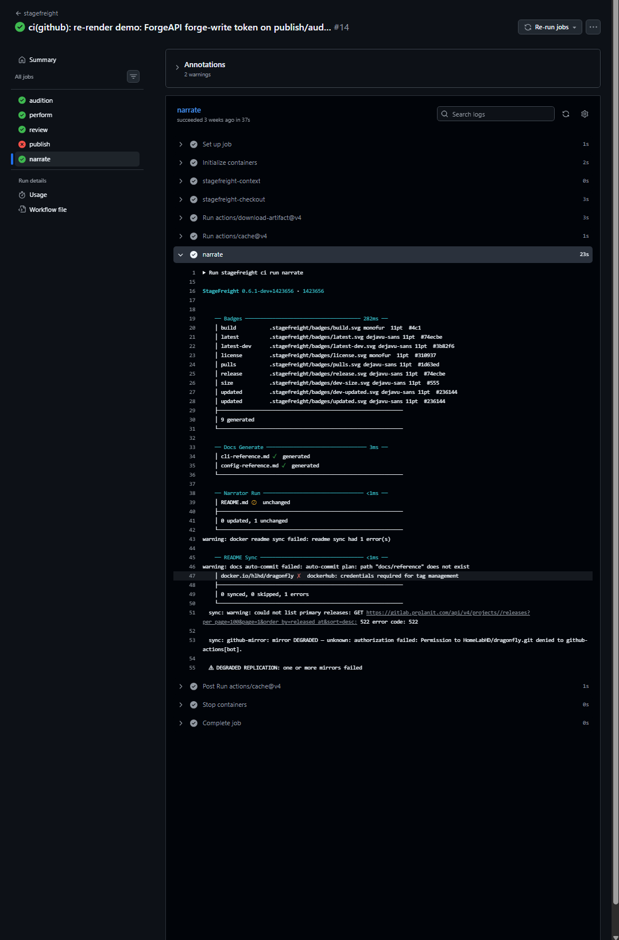Select the perform job
Screen dimensions: 619x940
coord(77,115)
